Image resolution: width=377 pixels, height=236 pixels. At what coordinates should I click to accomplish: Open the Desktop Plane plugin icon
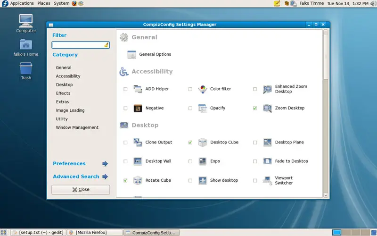click(267, 143)
